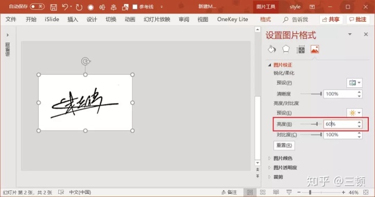This screenshot has height=197, width=375.
Task: Switch to the 审阅 tab
Action: [x=184, y=19]
